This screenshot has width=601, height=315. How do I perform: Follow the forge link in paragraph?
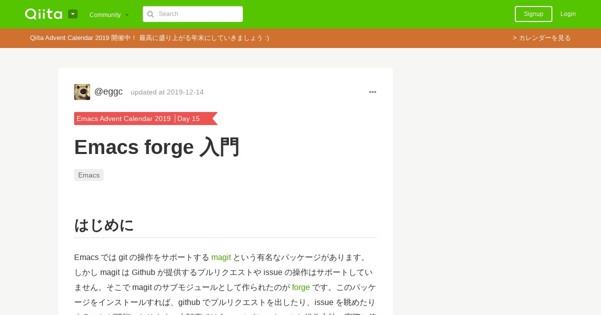[x=301, y=287]
